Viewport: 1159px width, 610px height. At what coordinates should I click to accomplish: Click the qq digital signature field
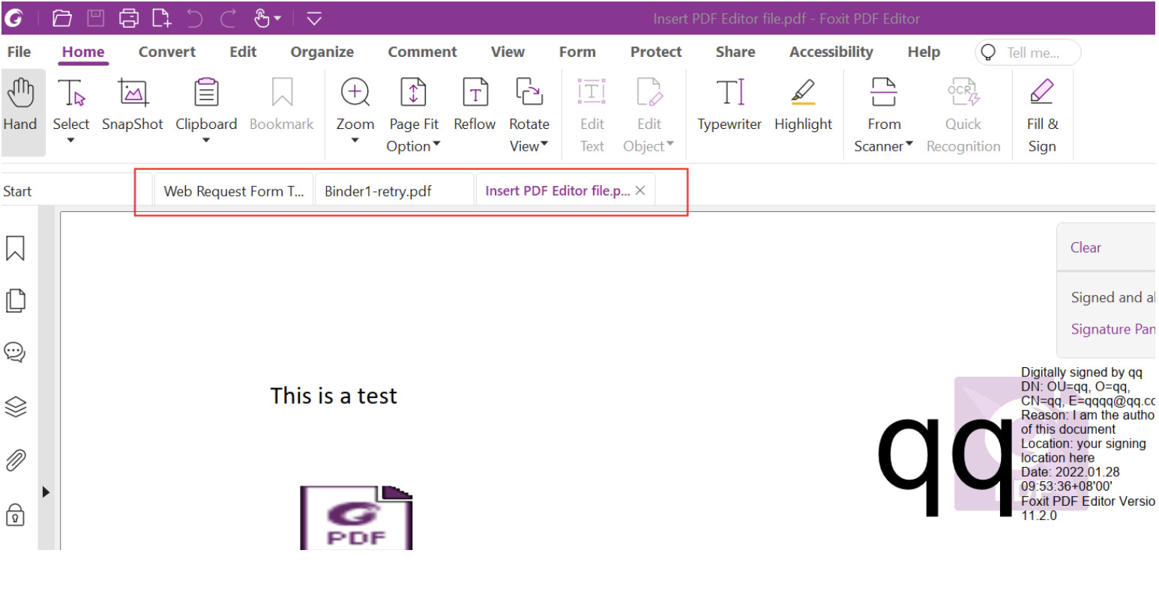click(x=1017, y=444)
